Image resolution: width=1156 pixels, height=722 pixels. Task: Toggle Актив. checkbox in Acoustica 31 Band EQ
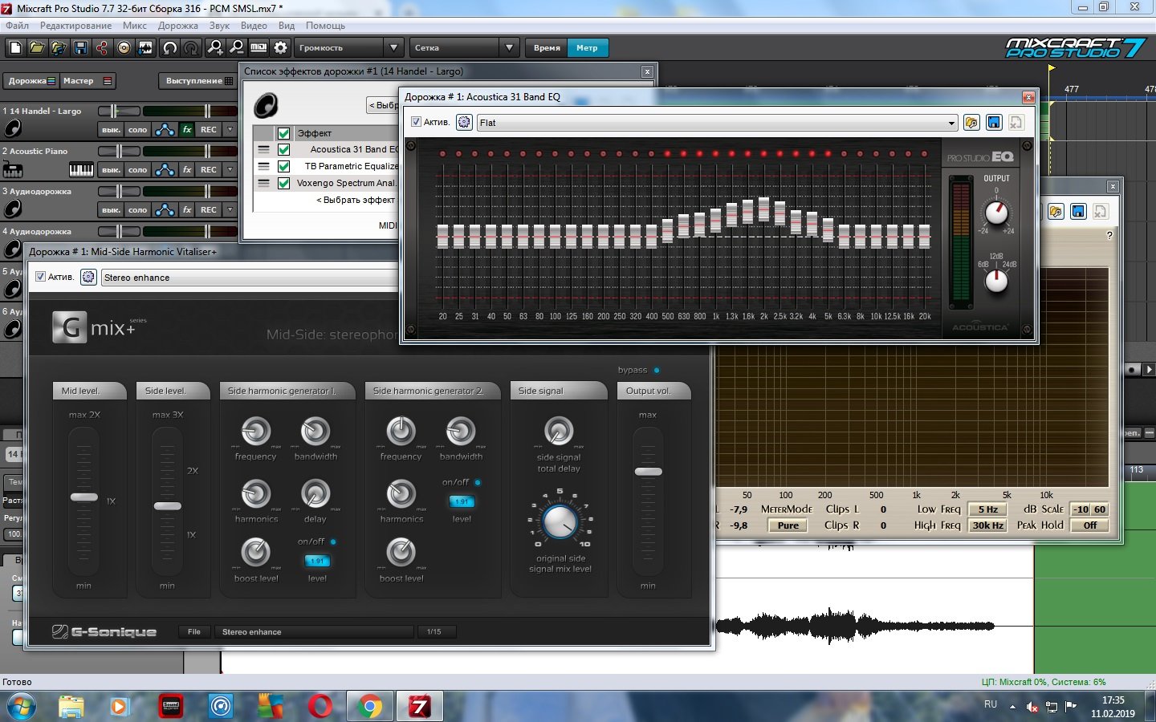[x=416, y=122]
